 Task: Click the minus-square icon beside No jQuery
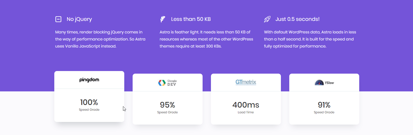(58, 19)
